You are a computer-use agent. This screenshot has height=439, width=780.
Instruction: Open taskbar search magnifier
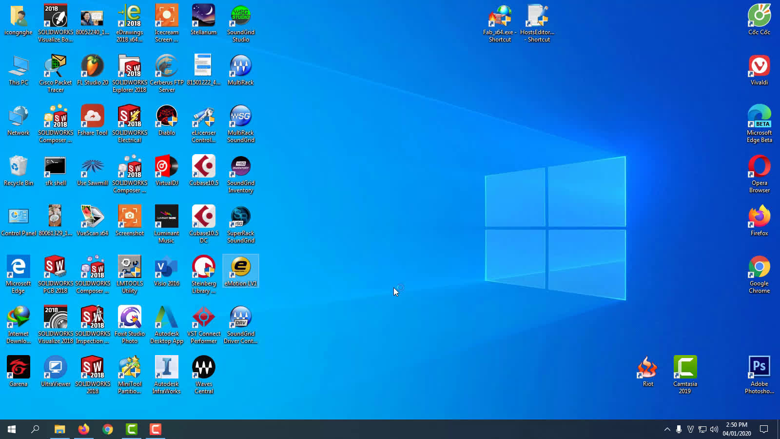35,429
